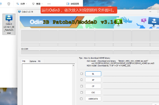Enable the CP checkbox

tap(81, 86)
